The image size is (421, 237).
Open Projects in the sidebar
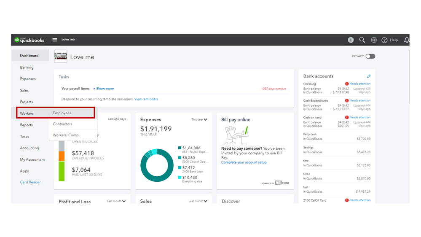point(26,102)
